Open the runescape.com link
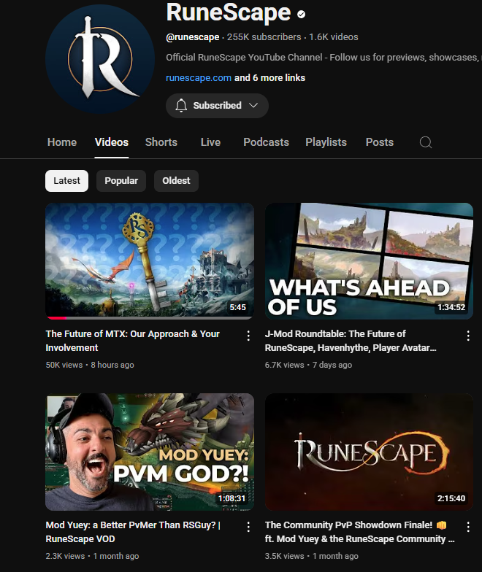Screen dimensions: 482x572 pyautogui.click(x=199, y=77)
